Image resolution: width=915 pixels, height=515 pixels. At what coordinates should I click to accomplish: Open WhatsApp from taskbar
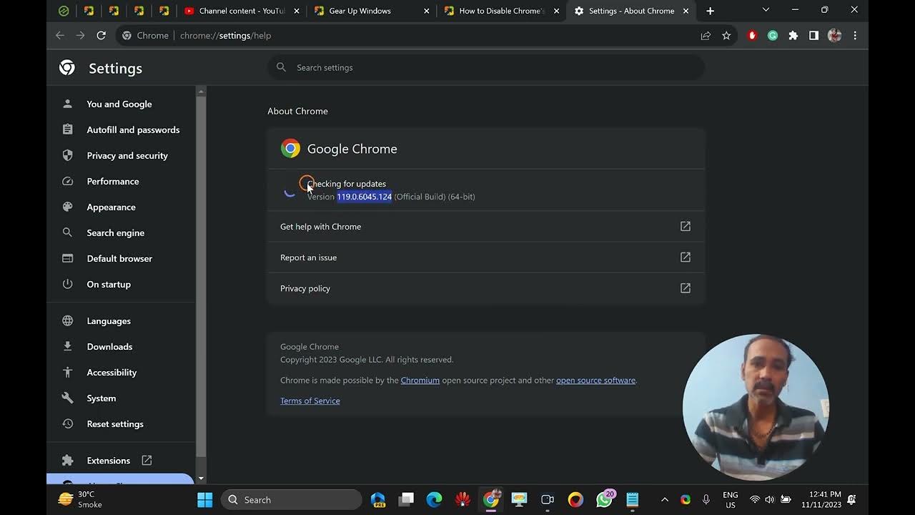coord(604,499)
